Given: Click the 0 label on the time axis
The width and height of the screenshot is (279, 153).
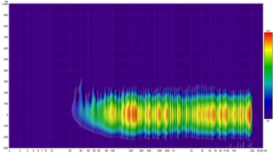Looking at the screenshot, I should 7,115.
